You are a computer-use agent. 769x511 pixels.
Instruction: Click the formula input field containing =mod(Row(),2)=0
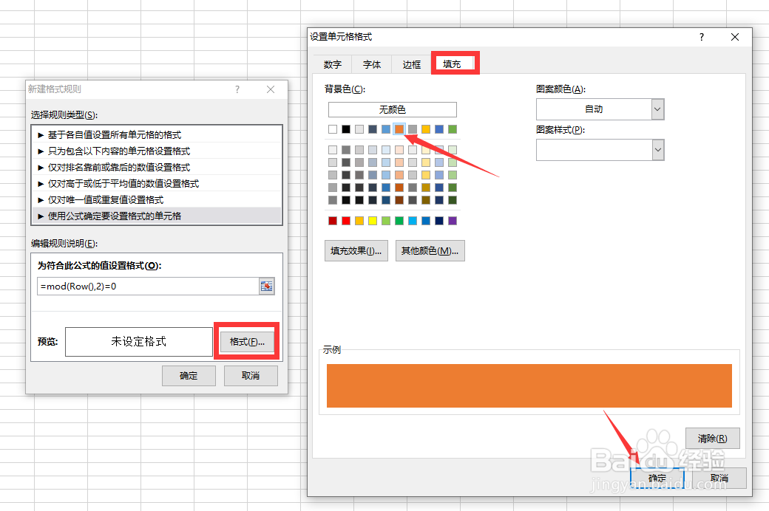pos(148,286)
